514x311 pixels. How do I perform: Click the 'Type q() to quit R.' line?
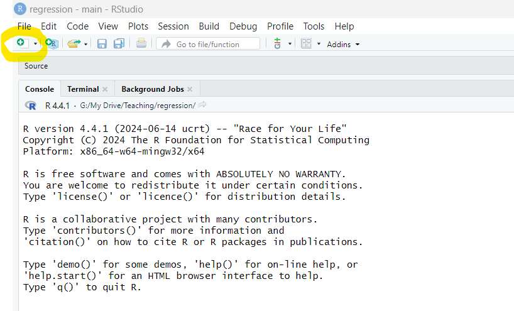[82, 287]
